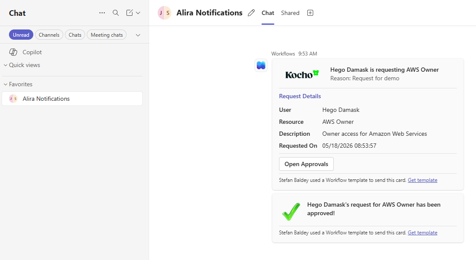Image resolution: width=476 pixels, height=260 pixels.
Task: Click the search magnifier icon in Chat pane
Action: 116,13
